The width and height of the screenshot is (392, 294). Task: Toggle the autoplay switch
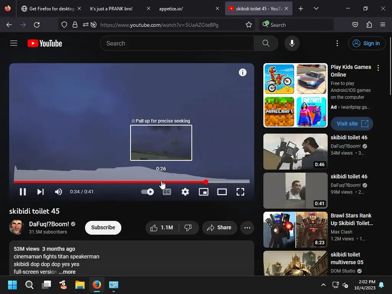[x=147, y=192]
